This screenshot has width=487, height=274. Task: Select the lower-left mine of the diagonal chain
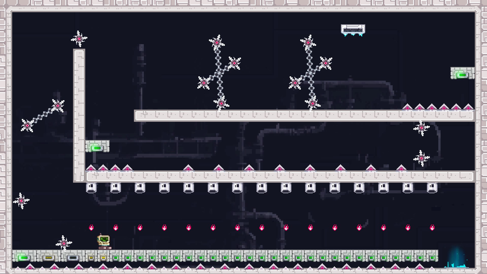coord(27,125)
